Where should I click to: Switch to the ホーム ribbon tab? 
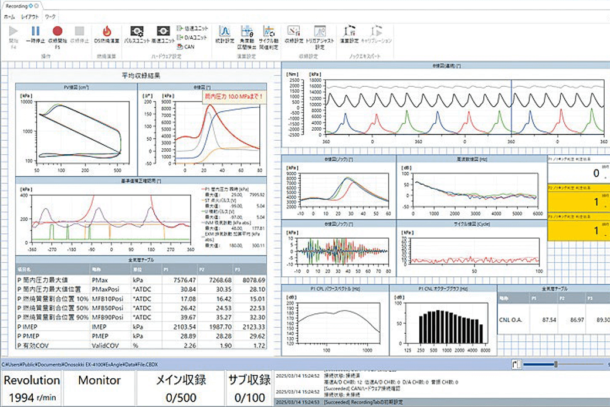[x=9, y=18]
